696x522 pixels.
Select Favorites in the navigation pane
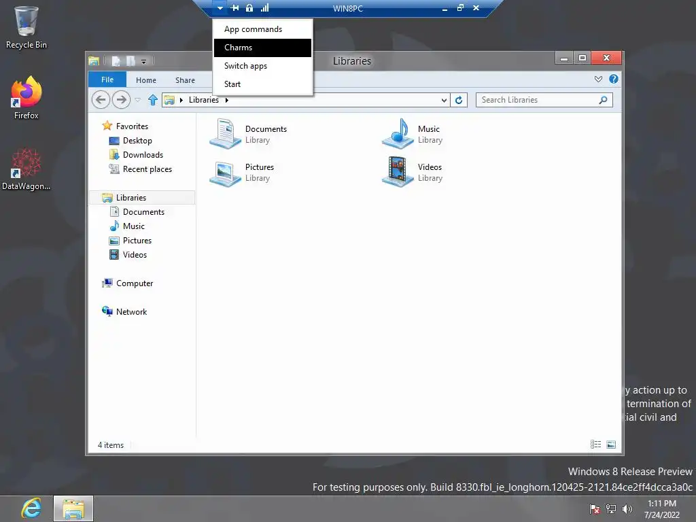pyautogui.click(x=126, y=126)
